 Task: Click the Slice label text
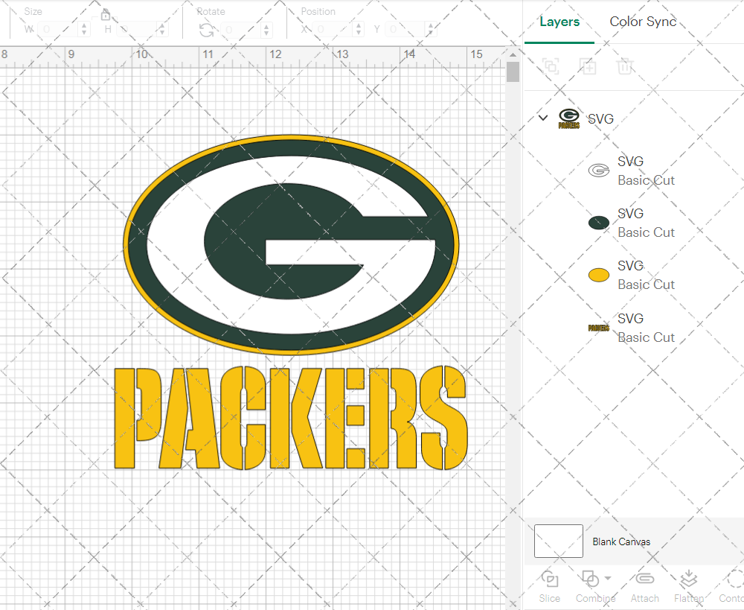point(550,598)
